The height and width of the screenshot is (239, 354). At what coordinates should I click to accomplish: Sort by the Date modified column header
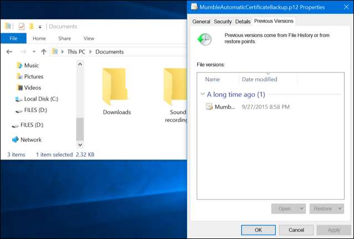pos(268,79)
